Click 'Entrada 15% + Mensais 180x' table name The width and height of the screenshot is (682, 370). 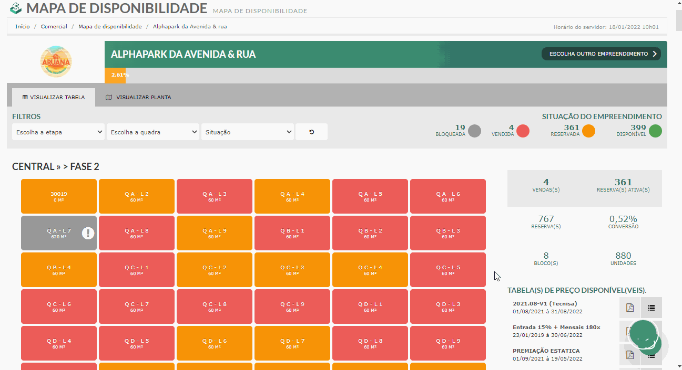(x=556, y=327)
